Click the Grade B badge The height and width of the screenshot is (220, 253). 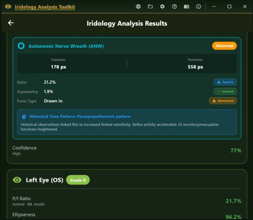[x=78, y=180]
